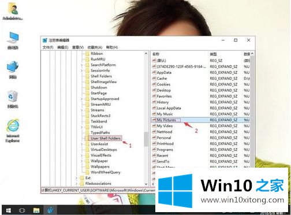Click the registry path address bar
This screenshot has height=215, width=291.
pyautogui.click(x=98, y=190)
